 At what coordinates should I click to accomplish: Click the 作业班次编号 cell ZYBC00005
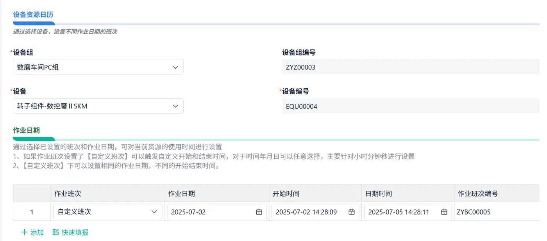coord(474,212)
